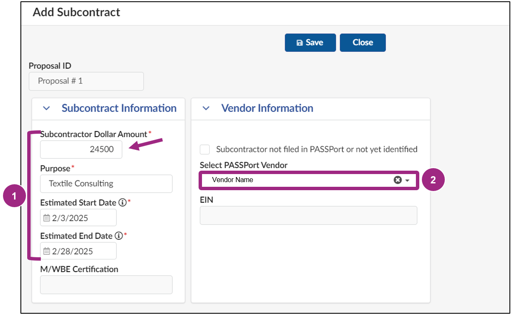The width and height of the screenshot is (512, 315).
Task: Click the Estimated End Date value 2/28/2025
Action: coord(72,251)
